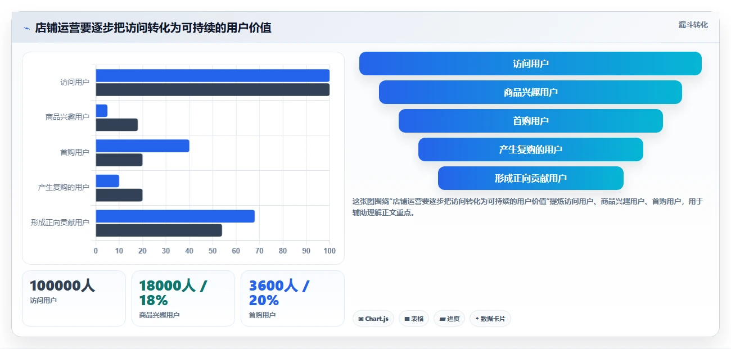
Task: Click the lightning icon beside the title
Action: [x=26, y=28]
